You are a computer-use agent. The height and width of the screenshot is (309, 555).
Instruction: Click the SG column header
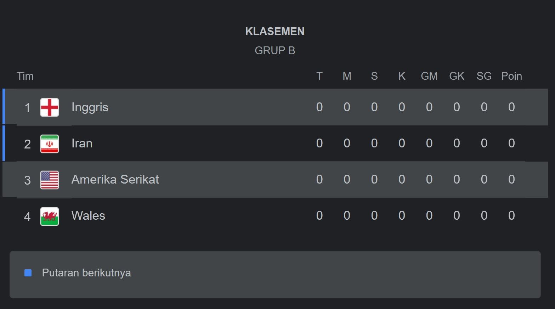[x=484, y=76]
